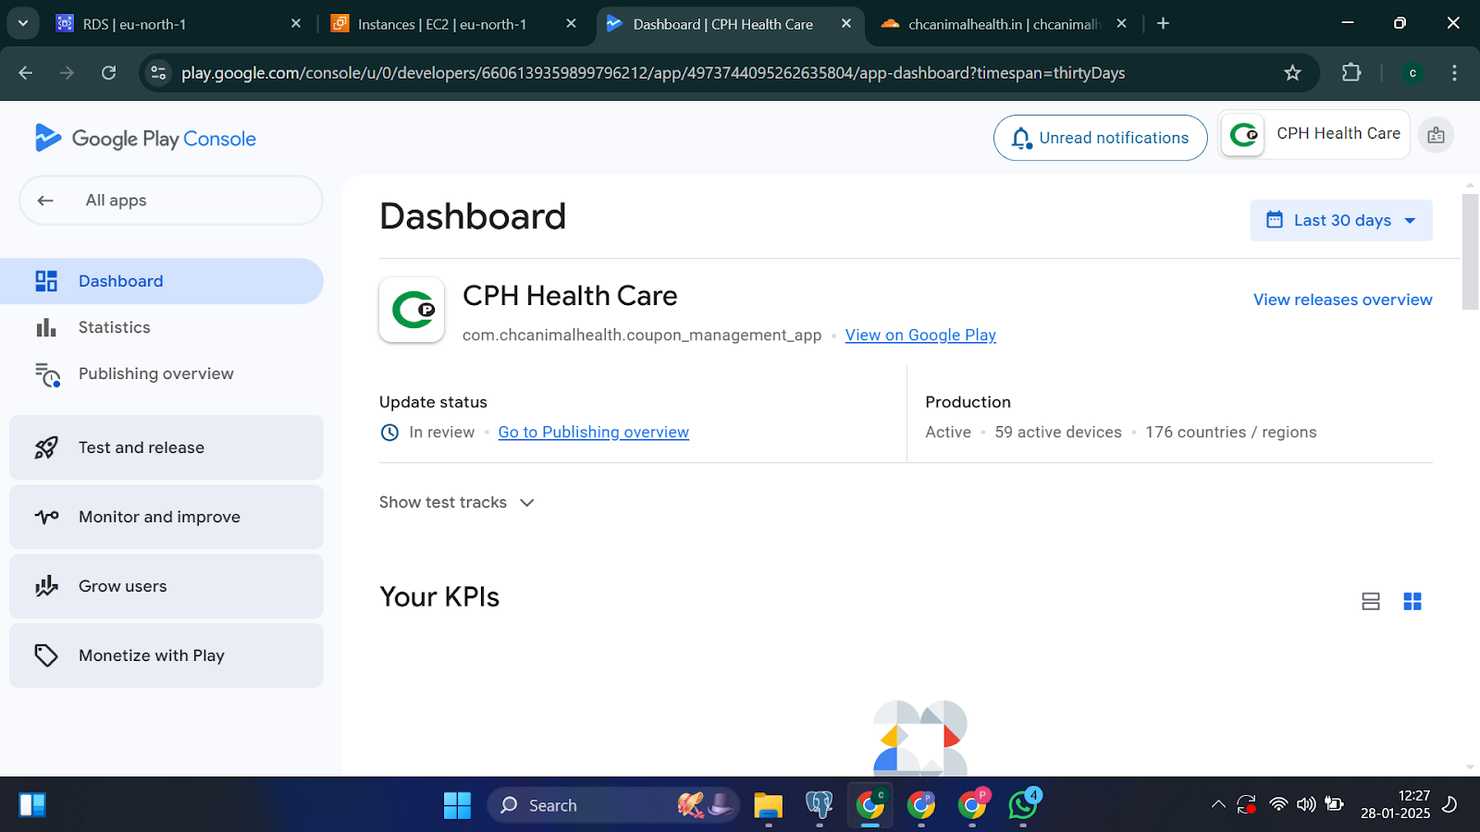The image size is (1480, 832).
Task: Click the browser forward arrow
Action: pos(67,73)
